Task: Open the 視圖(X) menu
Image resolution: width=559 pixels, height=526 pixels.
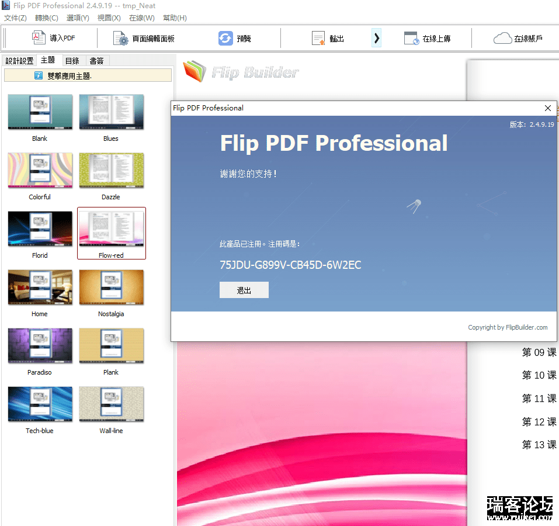Action: click(x=109, y=18)
